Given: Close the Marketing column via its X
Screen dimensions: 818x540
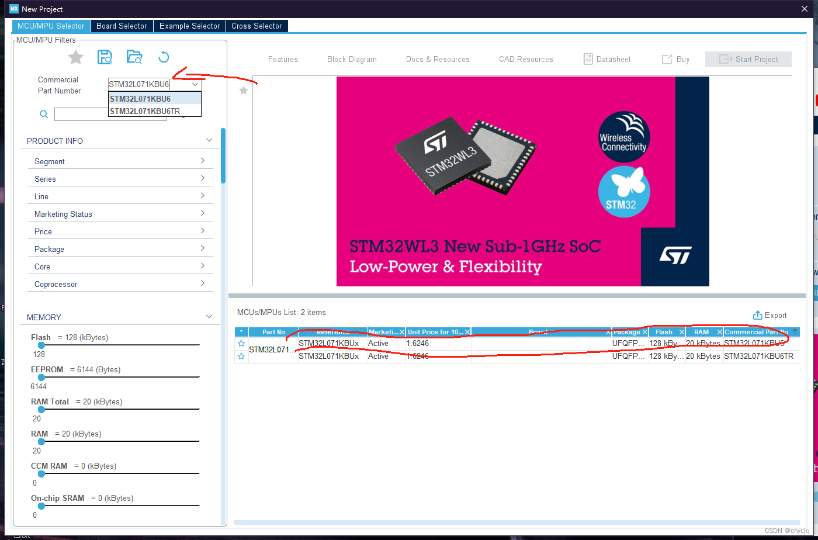Looking at the screenshot, I should tap(402, 332).
